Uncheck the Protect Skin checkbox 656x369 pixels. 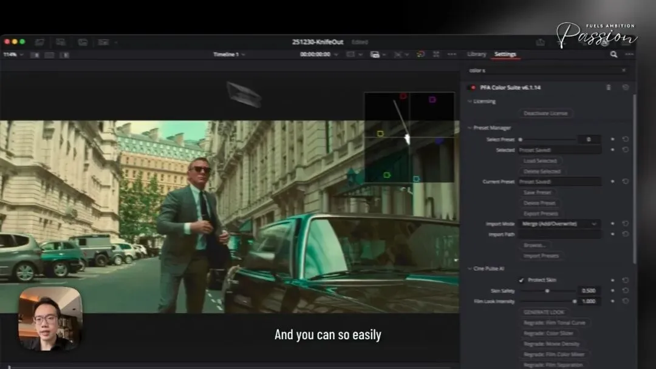coord(521,280)
